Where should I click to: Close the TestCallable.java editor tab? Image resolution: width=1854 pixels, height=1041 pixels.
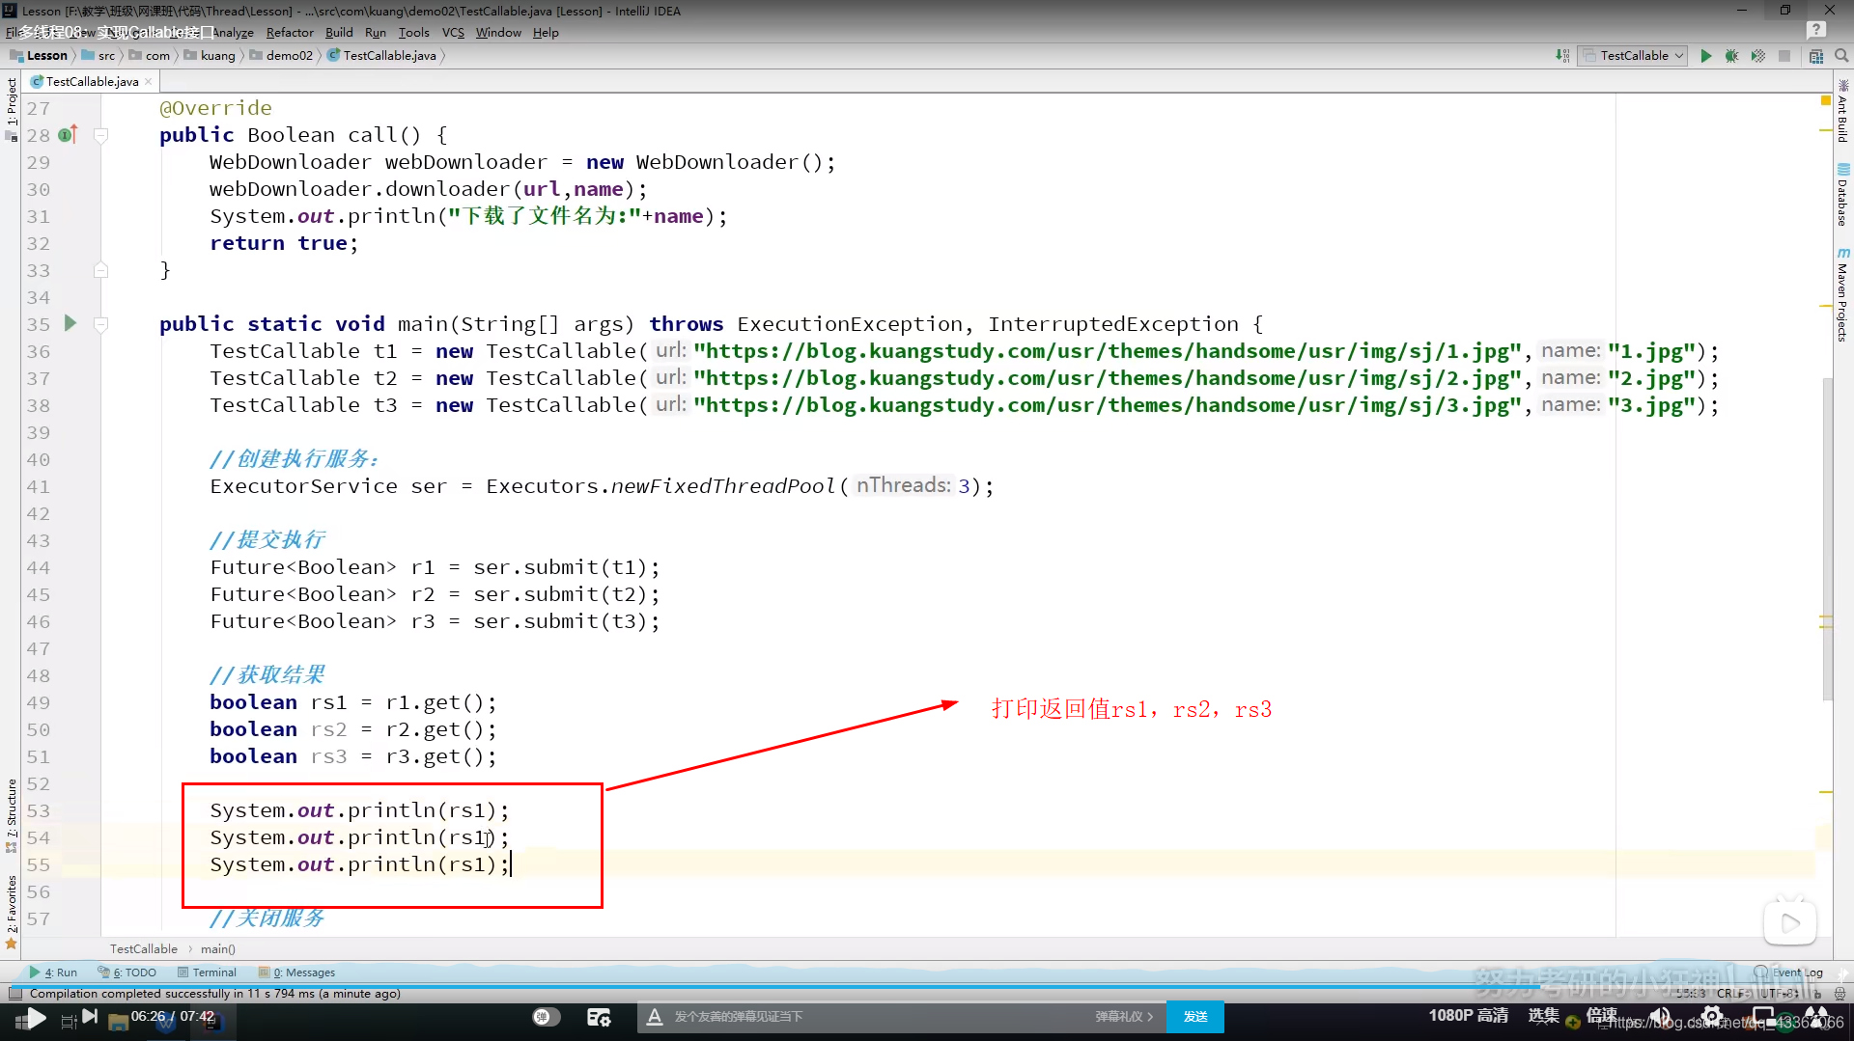pos(148,82)
